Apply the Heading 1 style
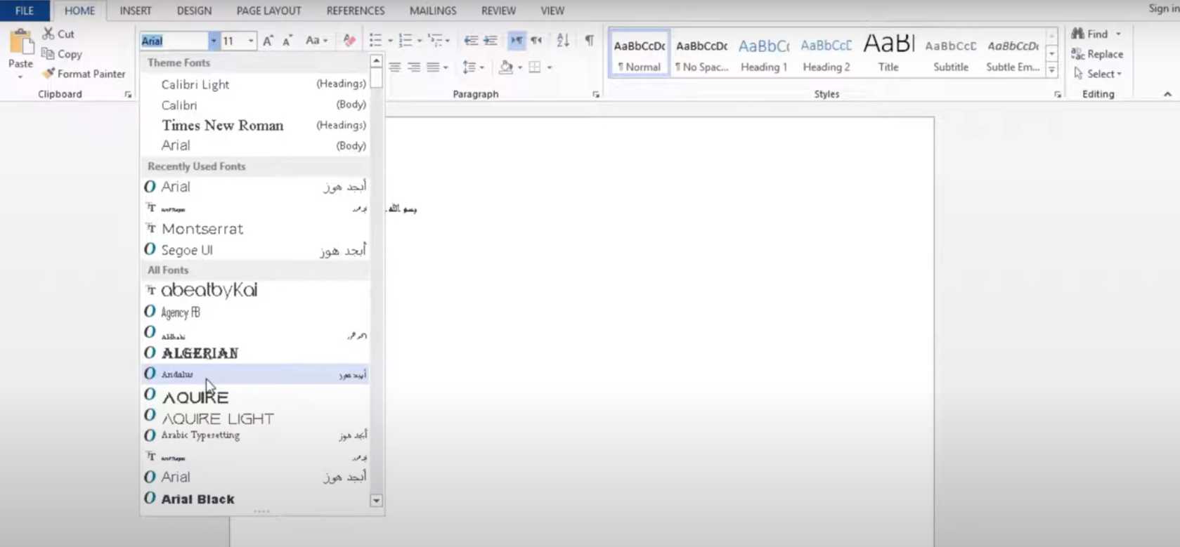Viewport: 1180px width, 547px height. click(764, 54)
